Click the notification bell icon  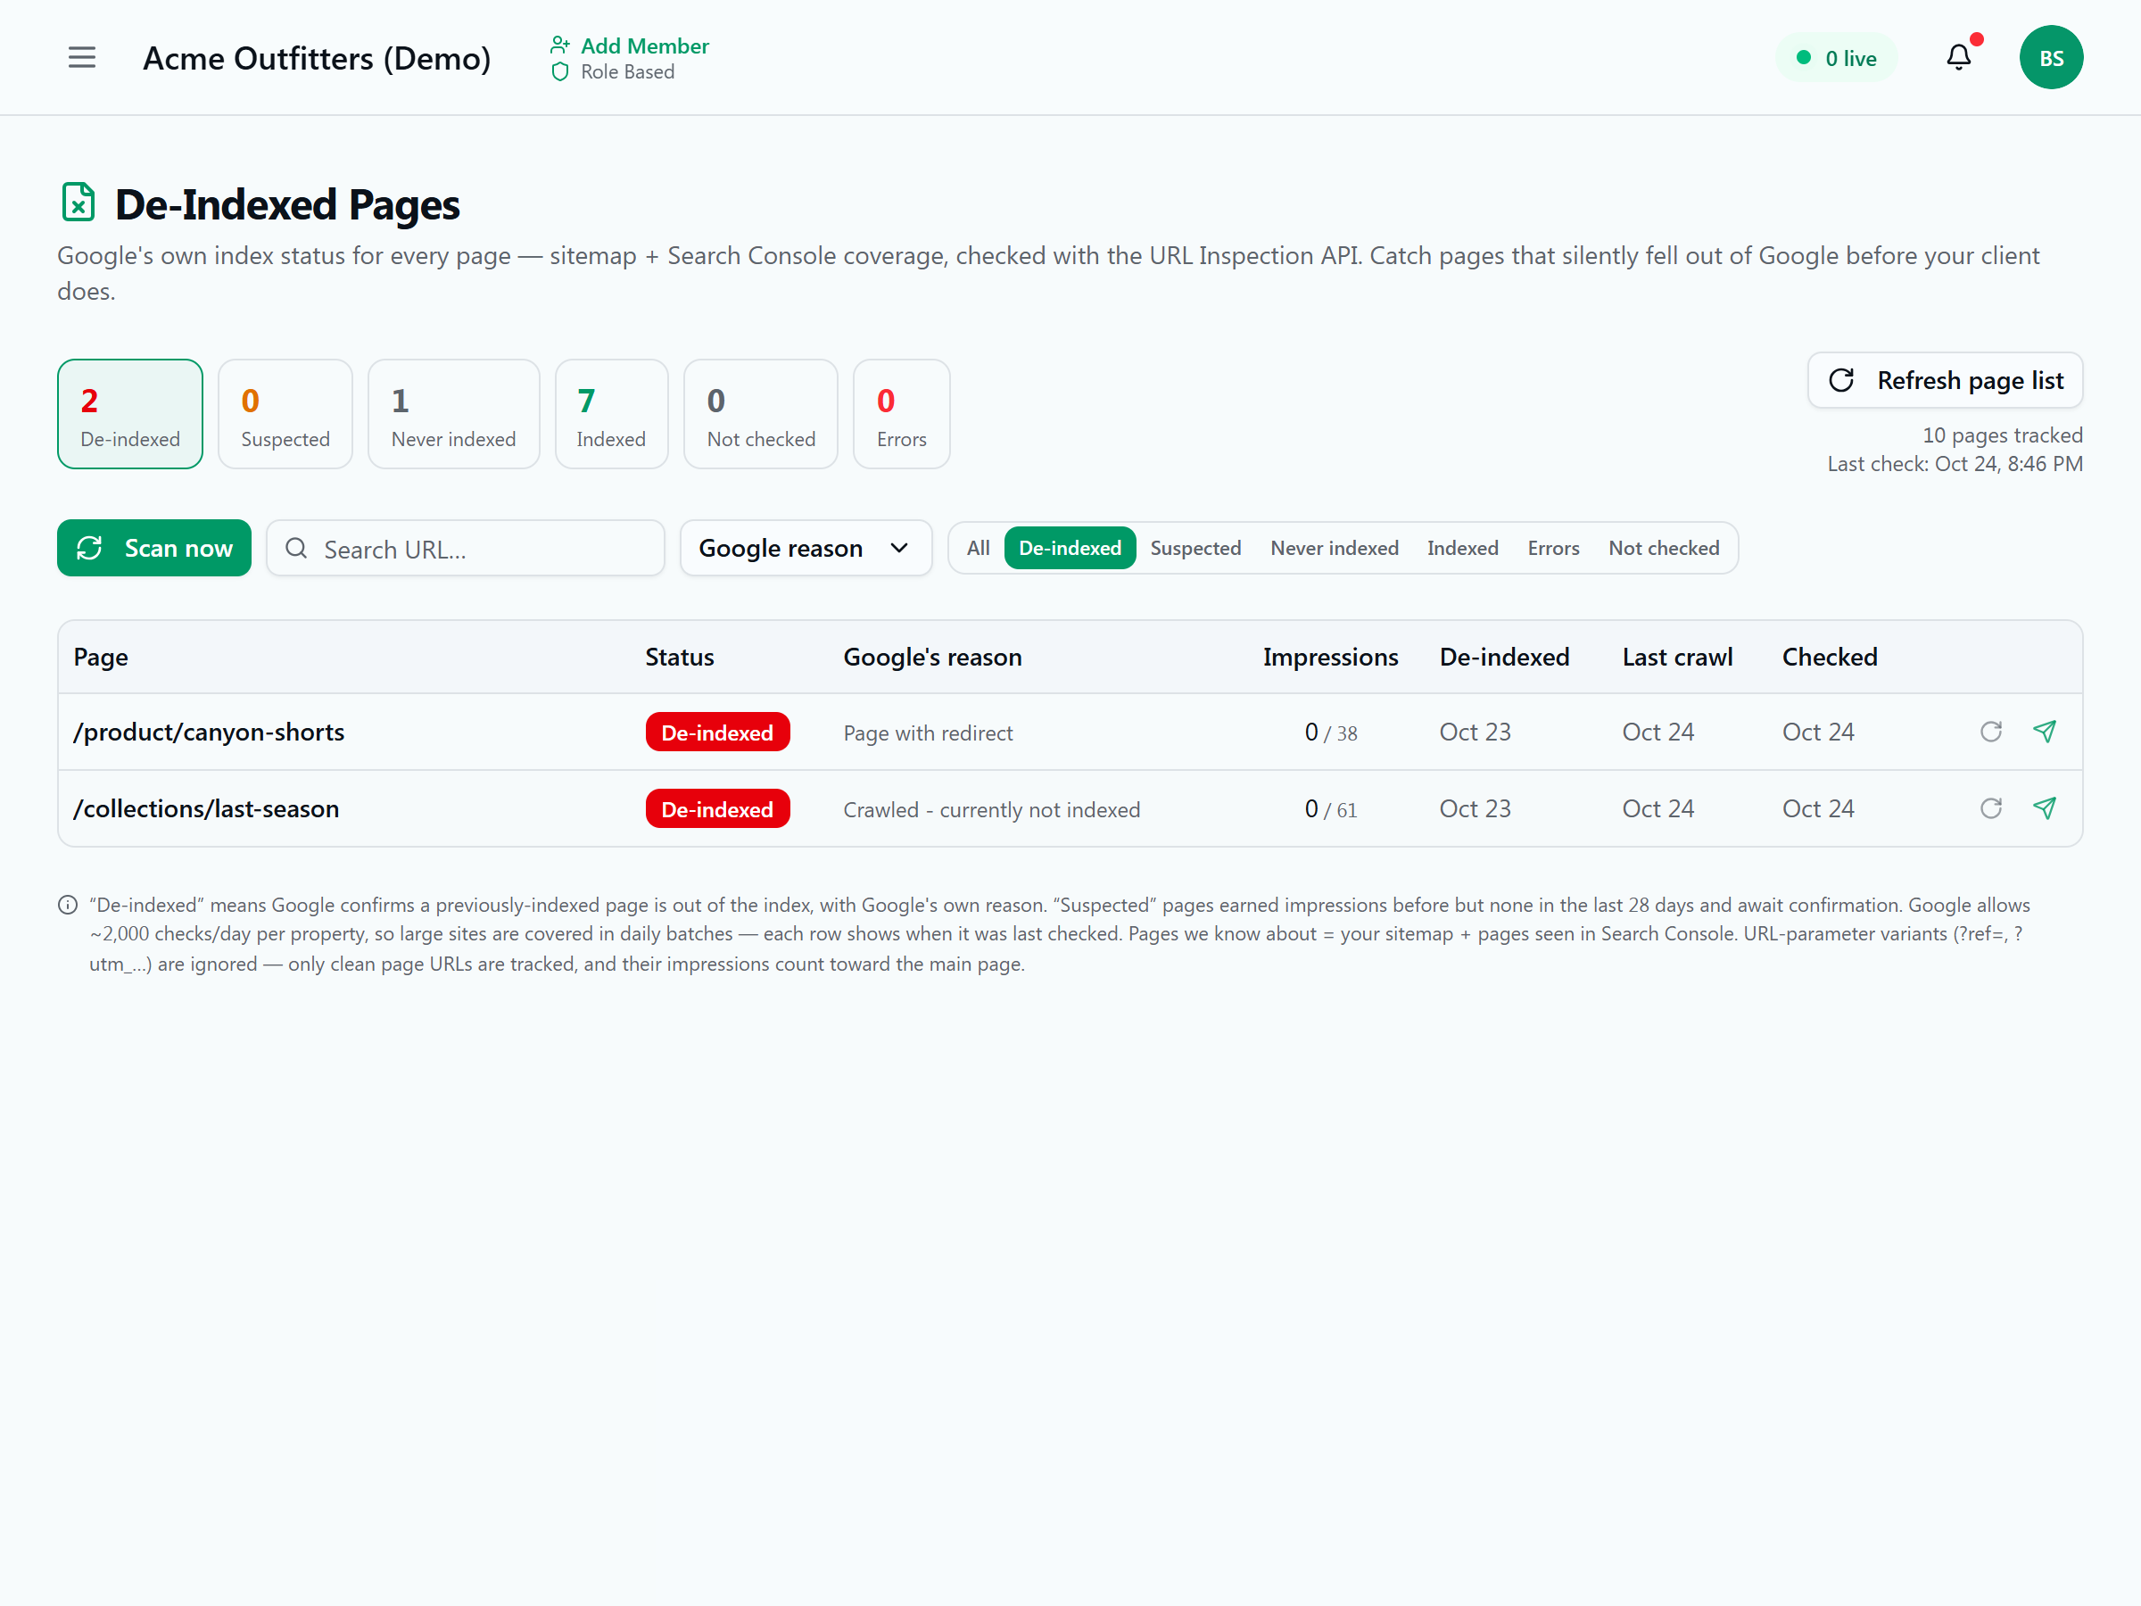[1959, 57]
